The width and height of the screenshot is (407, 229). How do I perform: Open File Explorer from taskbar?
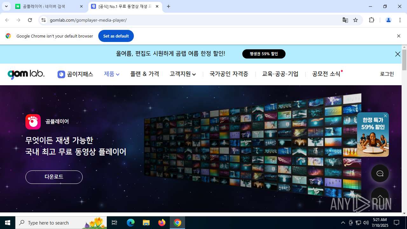pos(146,223)
